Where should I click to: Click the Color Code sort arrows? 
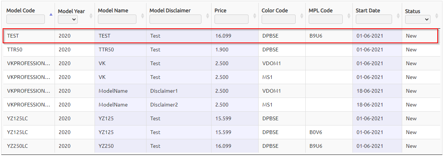point(302,16)
